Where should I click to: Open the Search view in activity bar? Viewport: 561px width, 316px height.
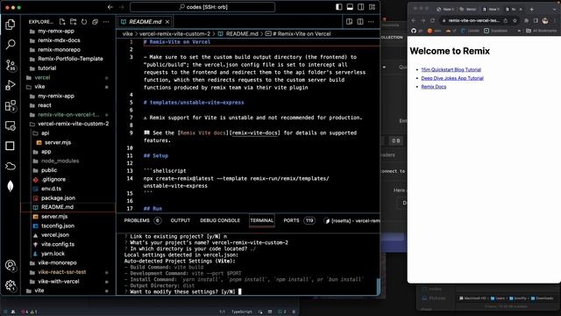(x=11, y=45)
